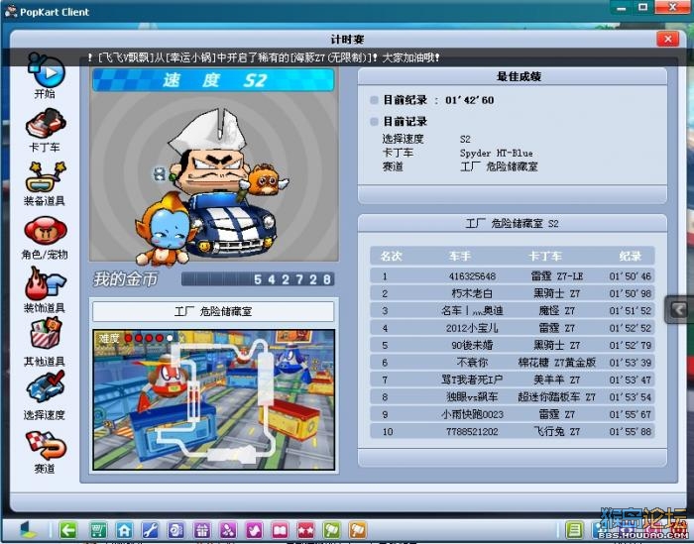Open the shopping cart shop icon

pos(98,530)
